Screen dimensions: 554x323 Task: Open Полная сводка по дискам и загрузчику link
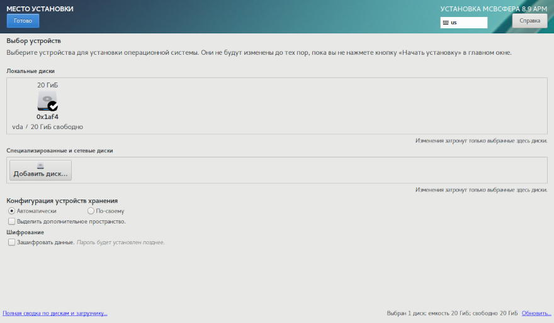point(55,314)
